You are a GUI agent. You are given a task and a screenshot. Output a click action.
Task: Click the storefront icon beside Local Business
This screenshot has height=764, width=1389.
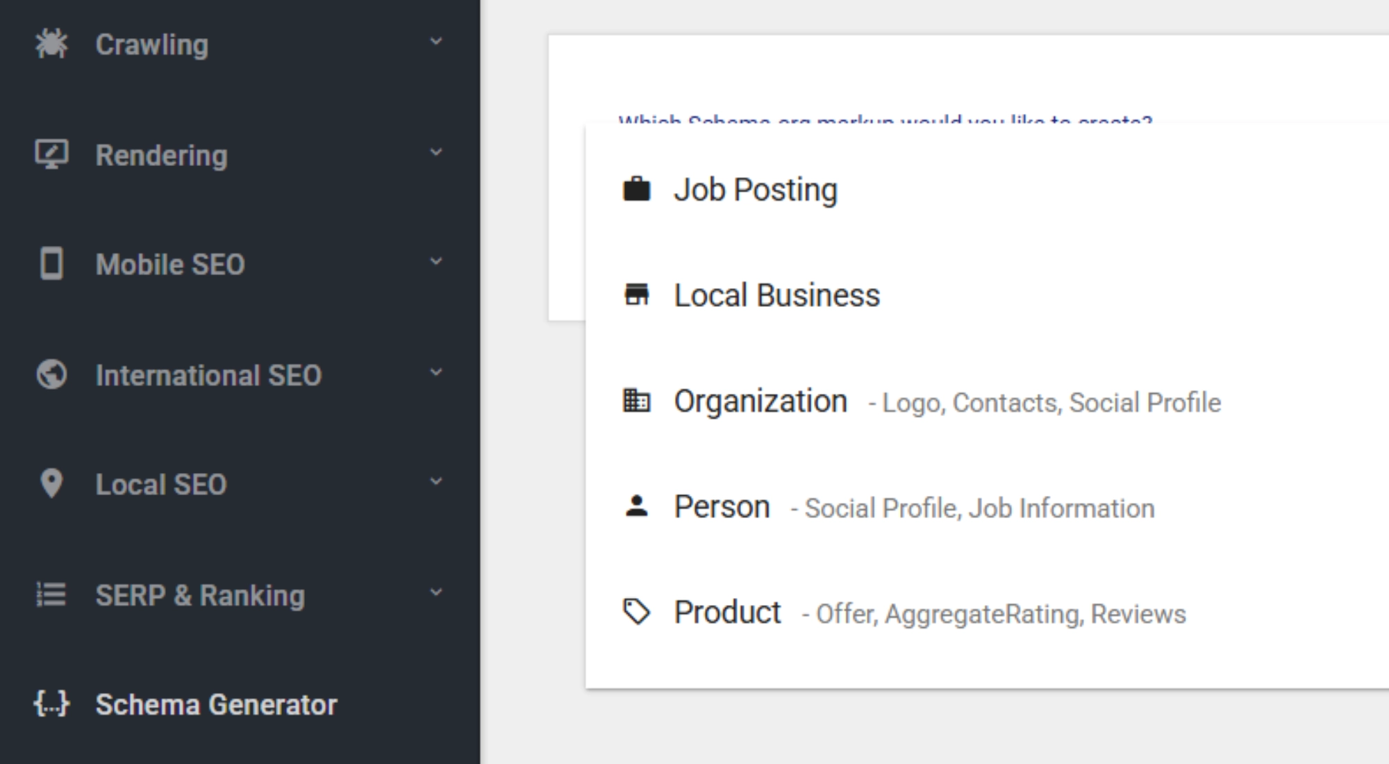pyautogui.click(x=637, y=294)
